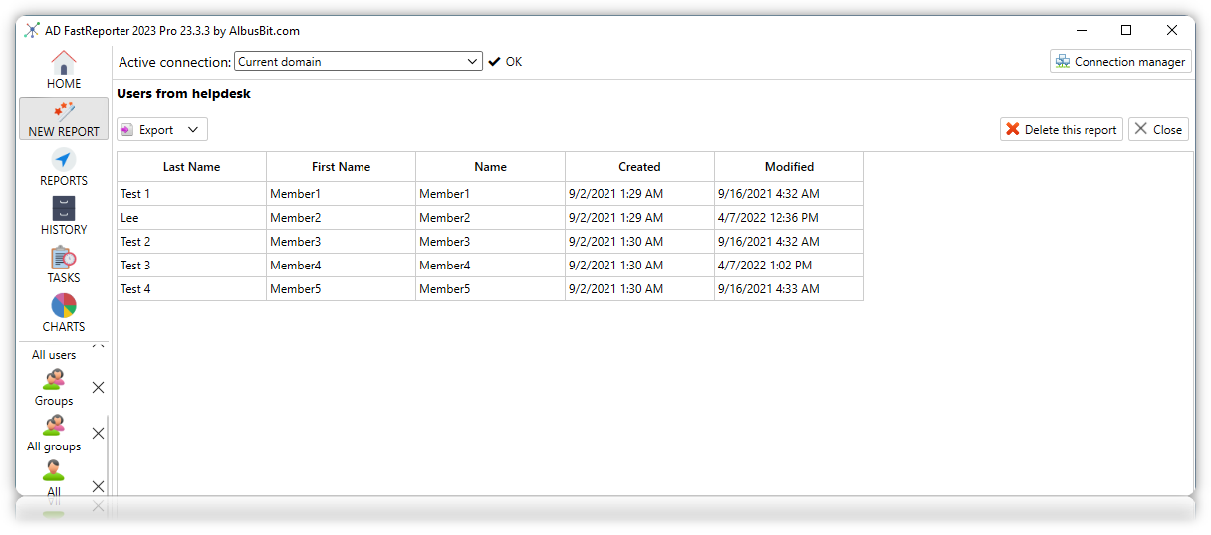Click the First Name cell 'Member4'

pyautogui.click(x=342, y=266)
